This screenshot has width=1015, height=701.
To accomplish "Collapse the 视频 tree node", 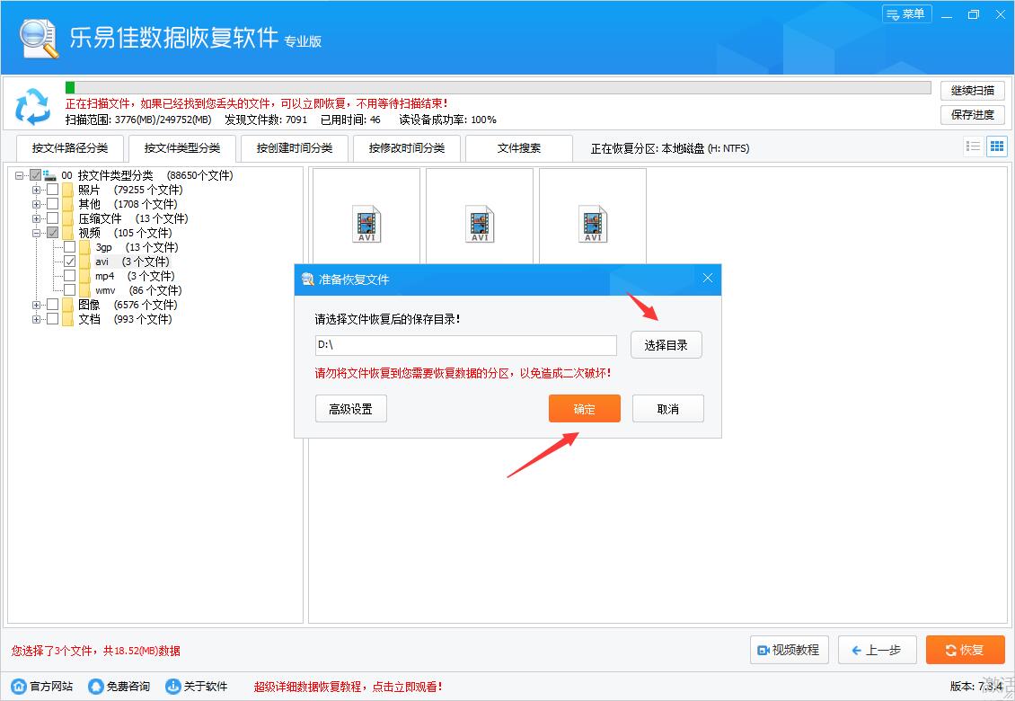I will pos(37,233).
